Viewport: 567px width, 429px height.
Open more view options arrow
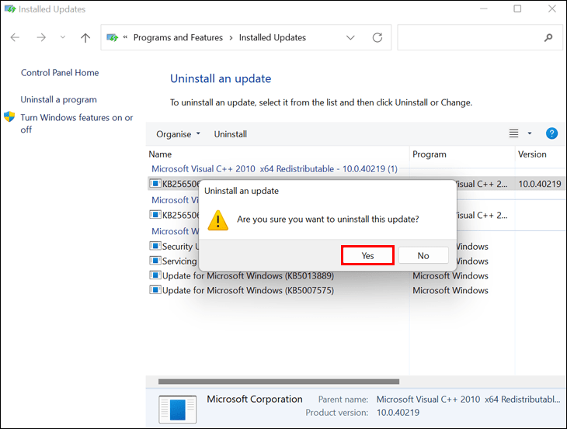[x=530, y=133]
